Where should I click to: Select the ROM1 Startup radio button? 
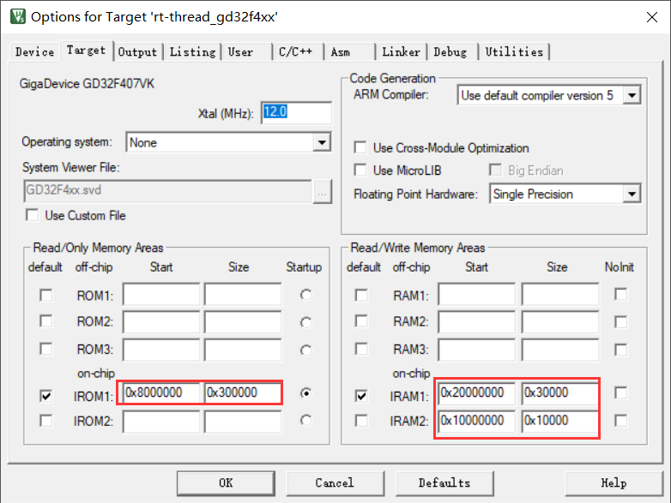[306, 295]
